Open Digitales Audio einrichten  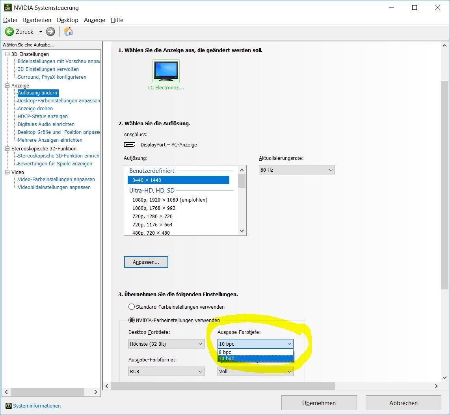coord(46,124)
